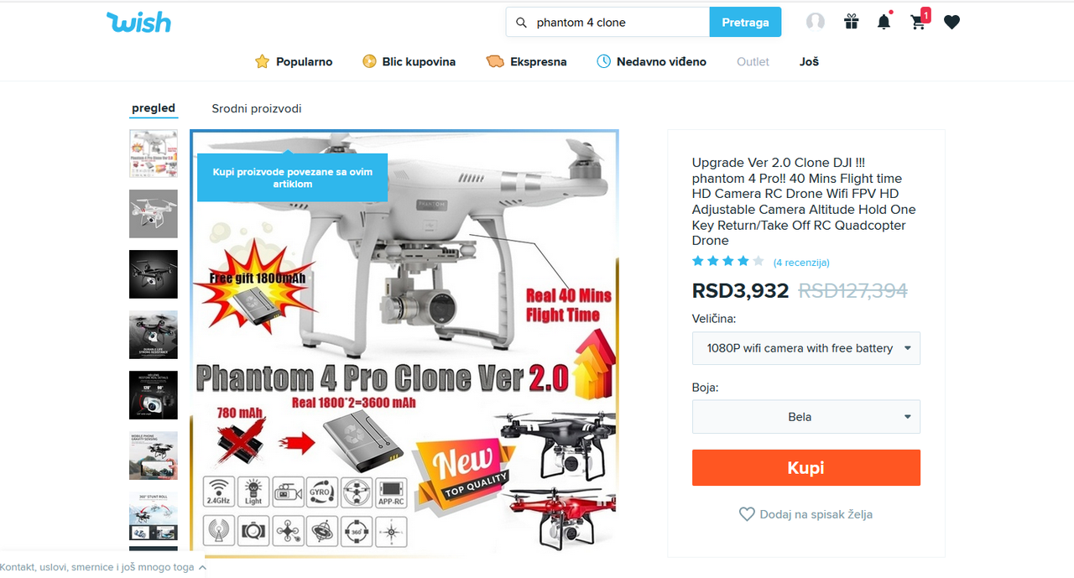Expand the Boja color dropdown
The width and height of the screenshot is (1074, 578).
[806, 417]
